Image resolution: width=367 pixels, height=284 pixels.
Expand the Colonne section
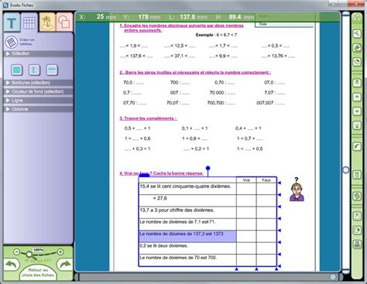click(x=38, y=109)
